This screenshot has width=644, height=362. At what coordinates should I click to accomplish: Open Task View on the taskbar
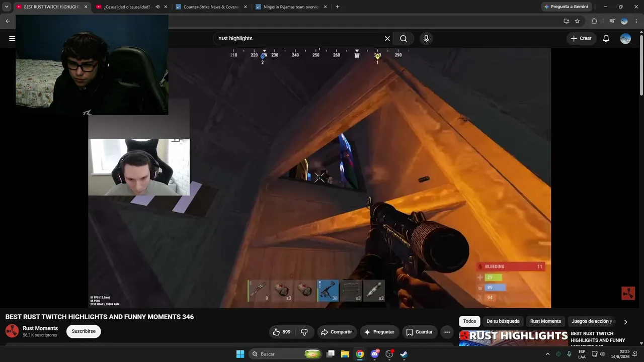[331, 354]
